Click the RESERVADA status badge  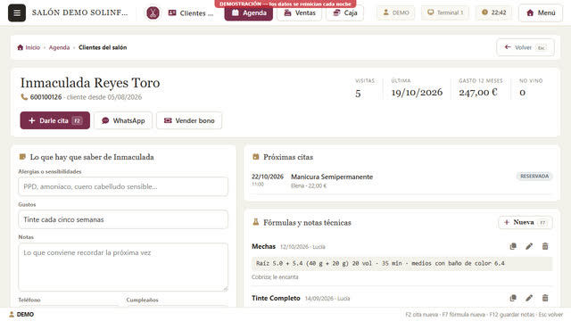[534, 177]
